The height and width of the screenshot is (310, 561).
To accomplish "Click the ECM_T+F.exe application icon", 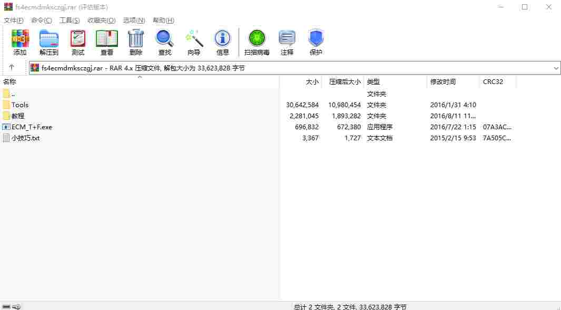I will [6, 127].
